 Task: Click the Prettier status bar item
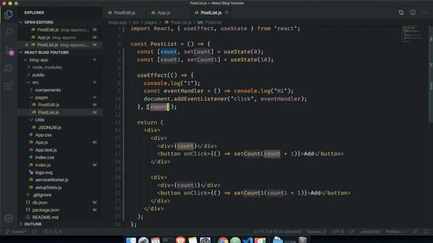tap(396, 232)
